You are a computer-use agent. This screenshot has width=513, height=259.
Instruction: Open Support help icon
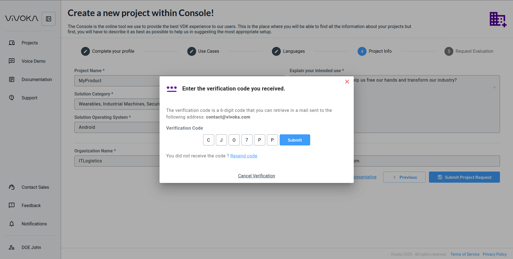tap(12, 98)
